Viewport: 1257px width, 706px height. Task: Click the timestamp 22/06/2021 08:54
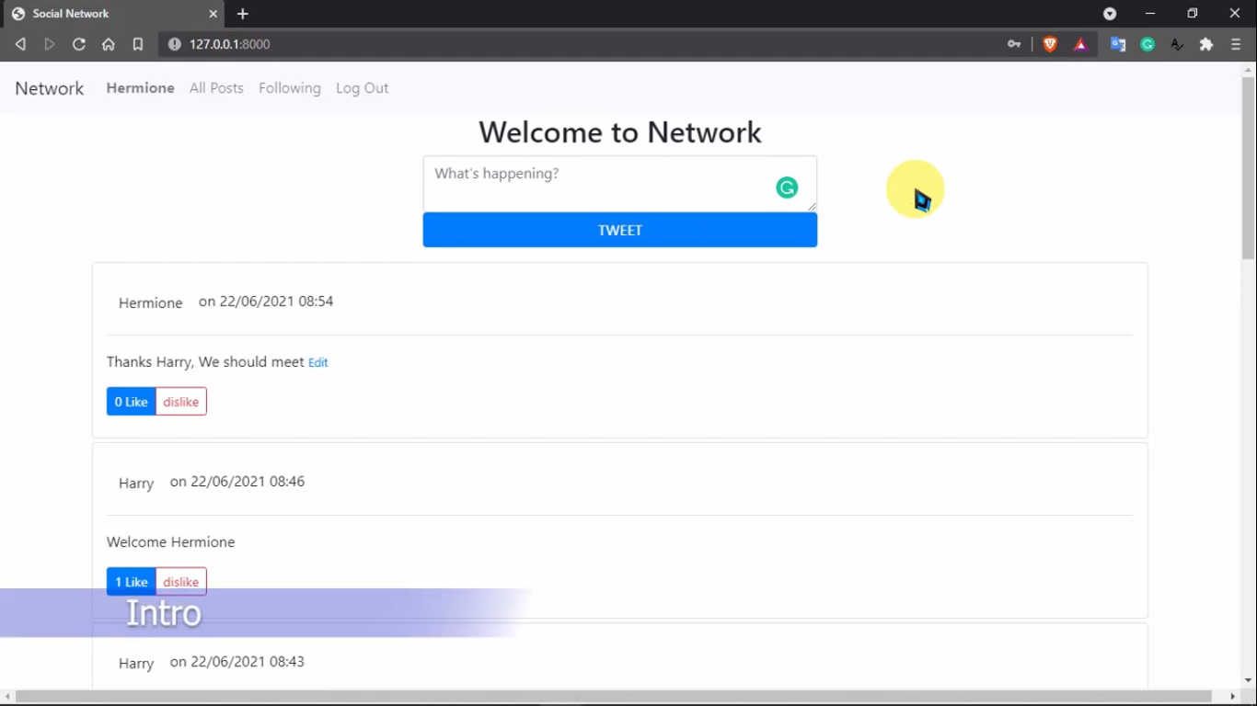276,302
